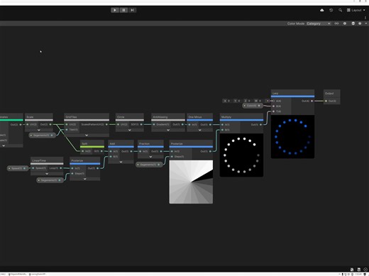The height and width of the screenshot is (276, 369).
Task: Click the Pause button in the toolbar
Action: pyautogui.click(x=123, y=10)
